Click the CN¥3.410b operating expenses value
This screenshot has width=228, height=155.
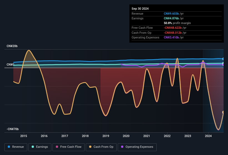tap(171, 38)
